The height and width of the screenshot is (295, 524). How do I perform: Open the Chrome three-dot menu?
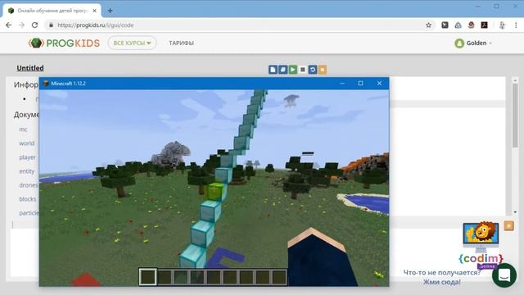pos(516,25)
